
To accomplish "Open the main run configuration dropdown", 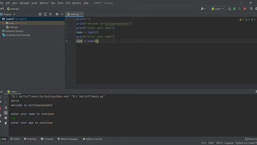I will 217,9.
